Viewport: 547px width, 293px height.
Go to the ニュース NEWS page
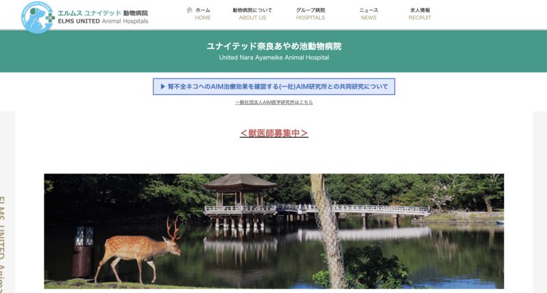(369, 14)
